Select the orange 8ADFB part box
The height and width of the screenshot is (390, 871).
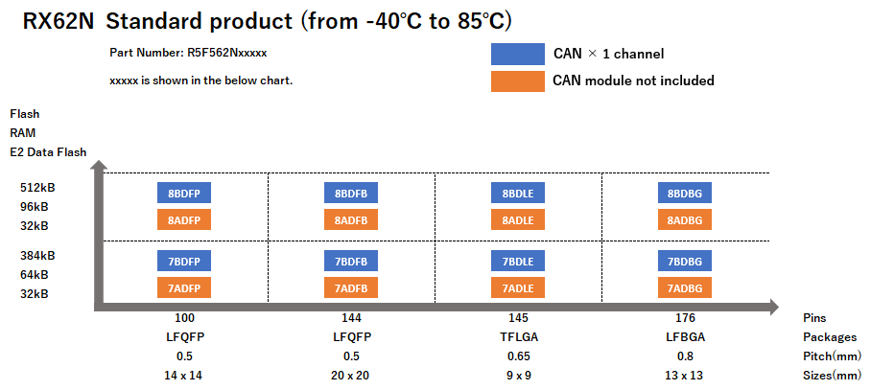351,220
